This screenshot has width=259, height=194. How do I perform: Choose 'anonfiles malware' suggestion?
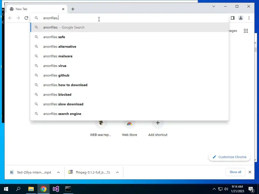click(x=129, y=56)
